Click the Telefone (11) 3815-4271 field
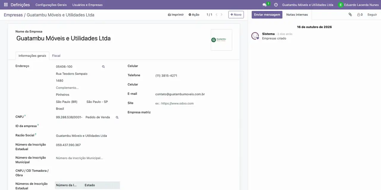 click(193, 76)
